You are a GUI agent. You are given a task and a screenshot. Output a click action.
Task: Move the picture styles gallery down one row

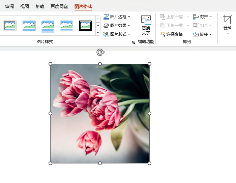click(x=98, y=26)
